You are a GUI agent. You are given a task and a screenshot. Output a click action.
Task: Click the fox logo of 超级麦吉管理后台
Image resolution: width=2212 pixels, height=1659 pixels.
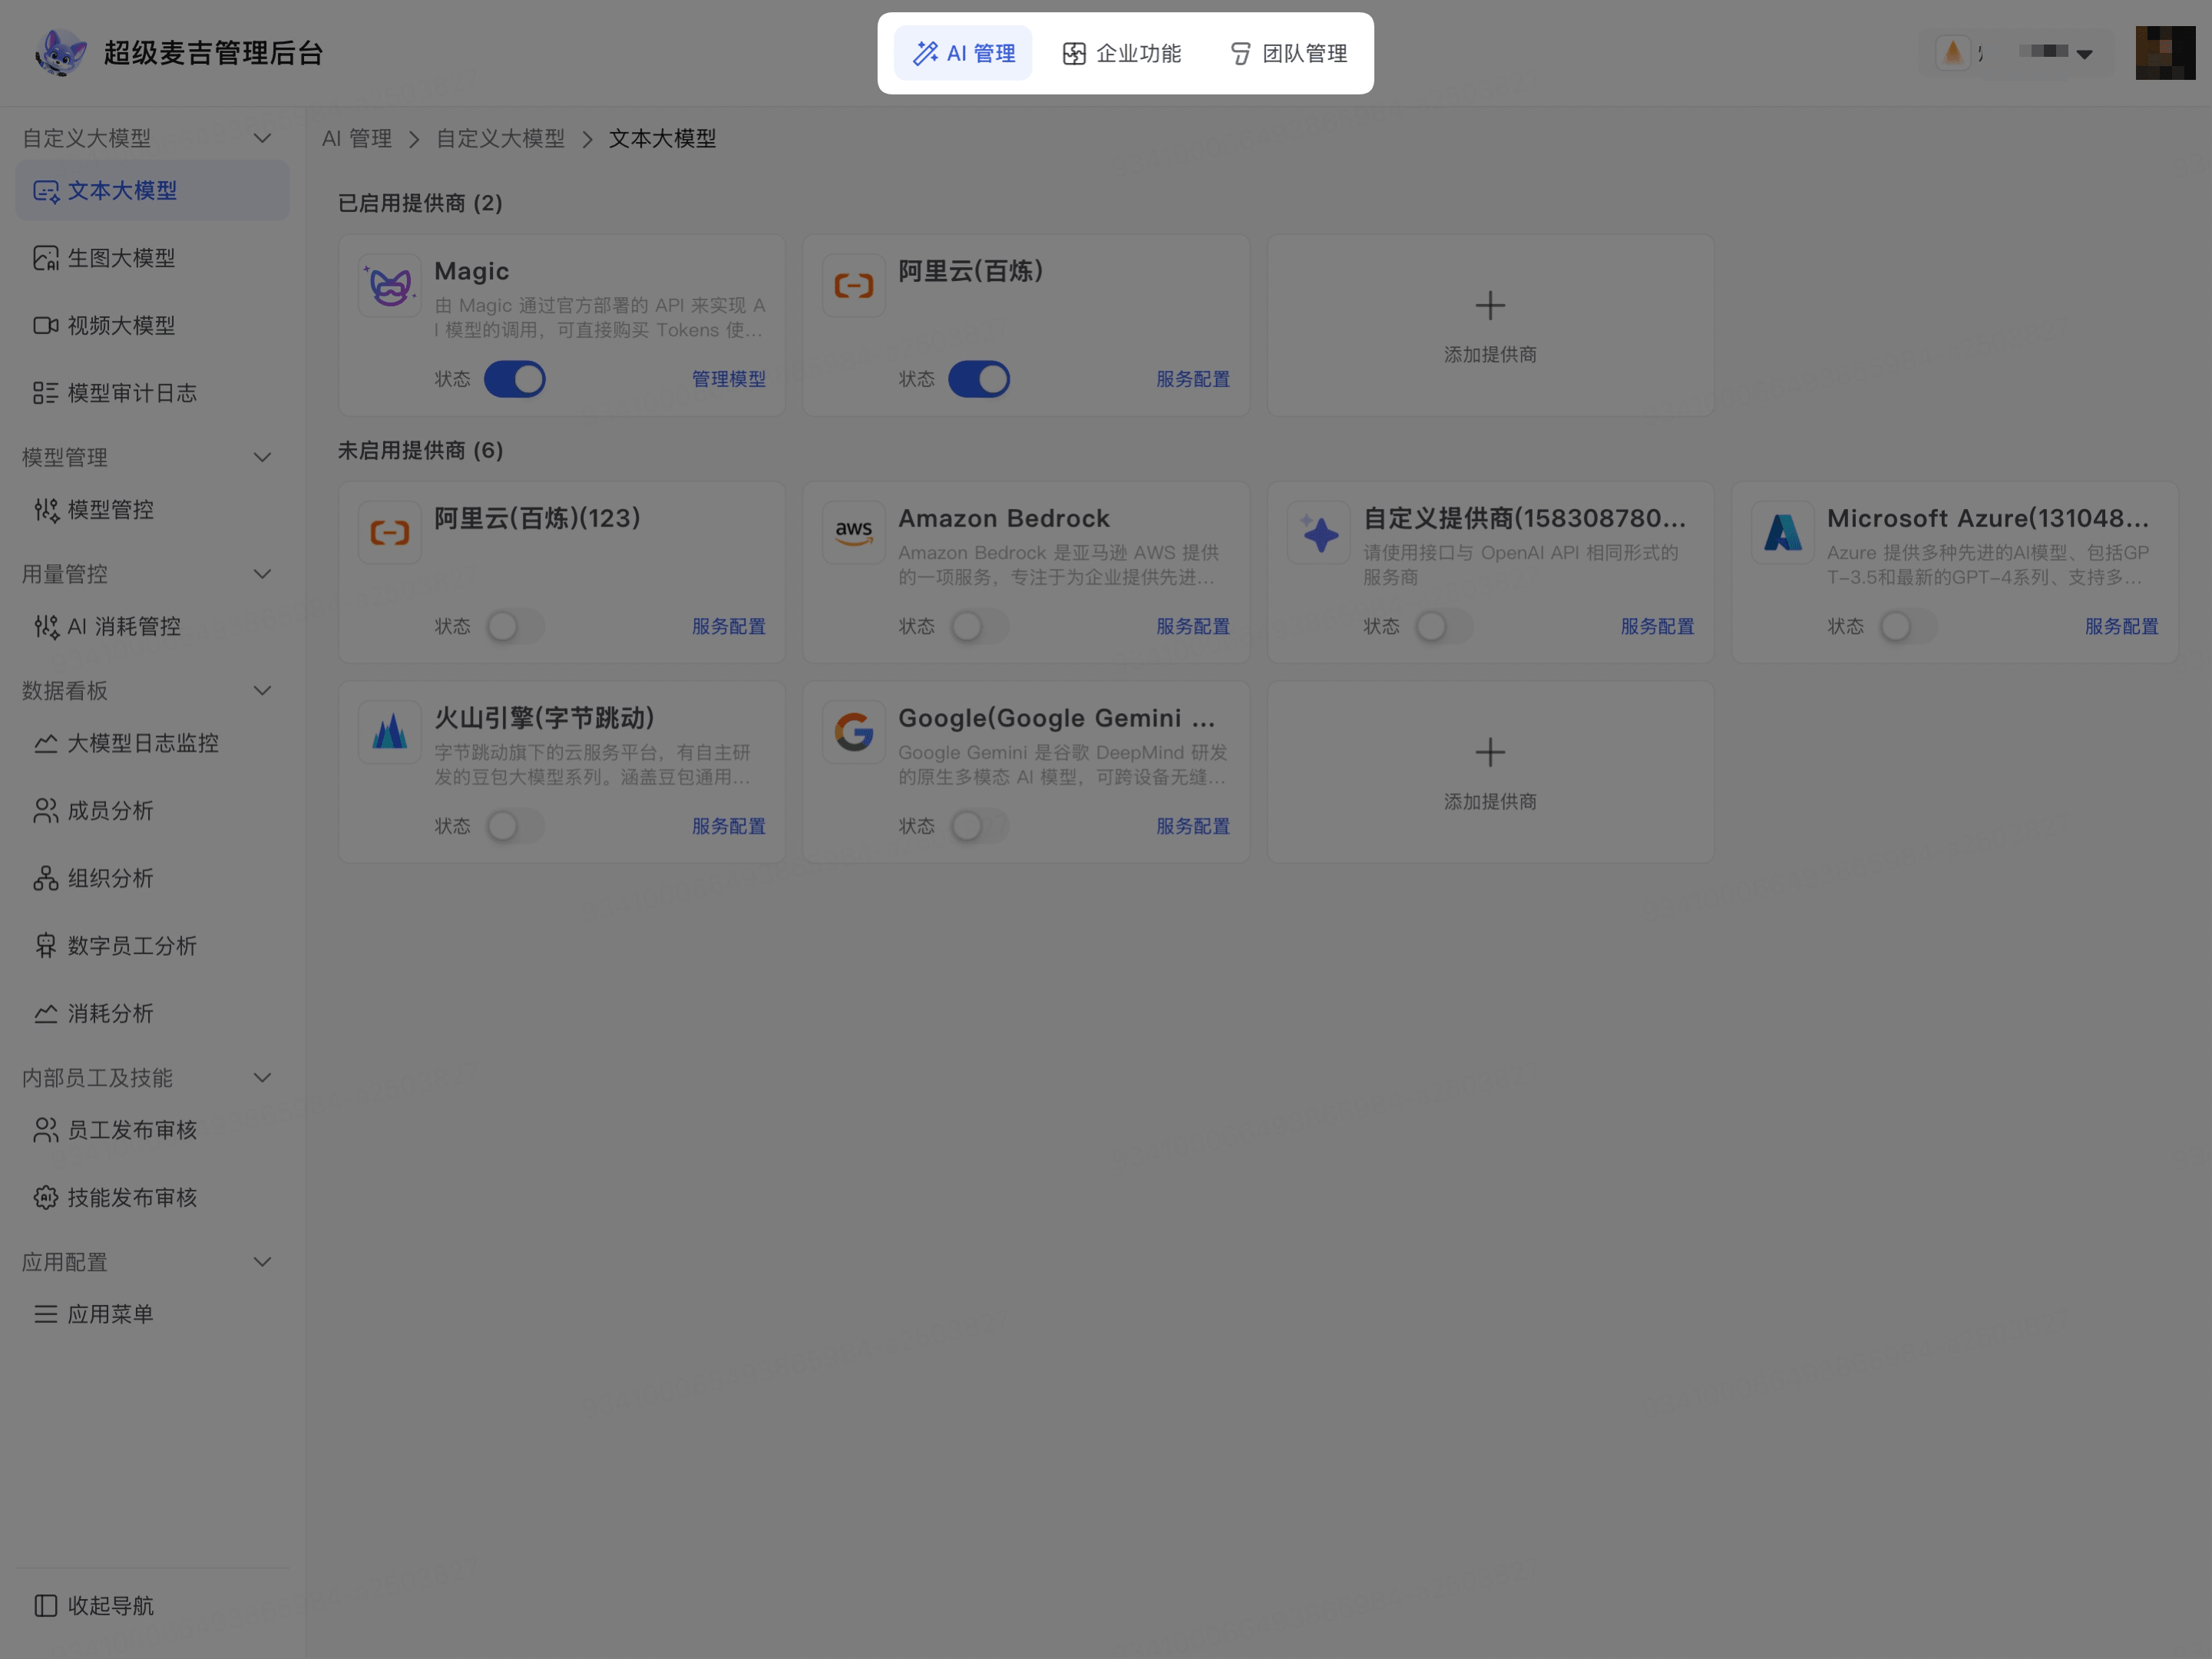click(60, 53)
